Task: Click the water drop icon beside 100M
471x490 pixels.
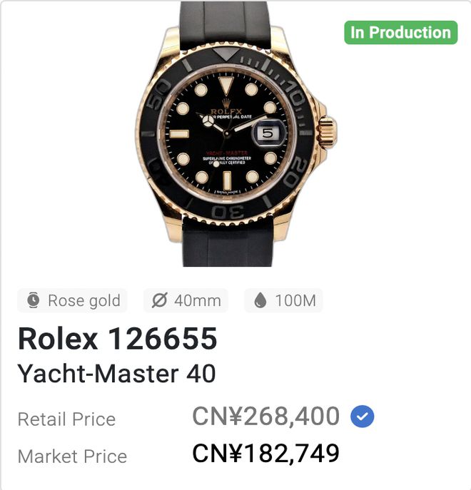Action: tap(260, 301)
